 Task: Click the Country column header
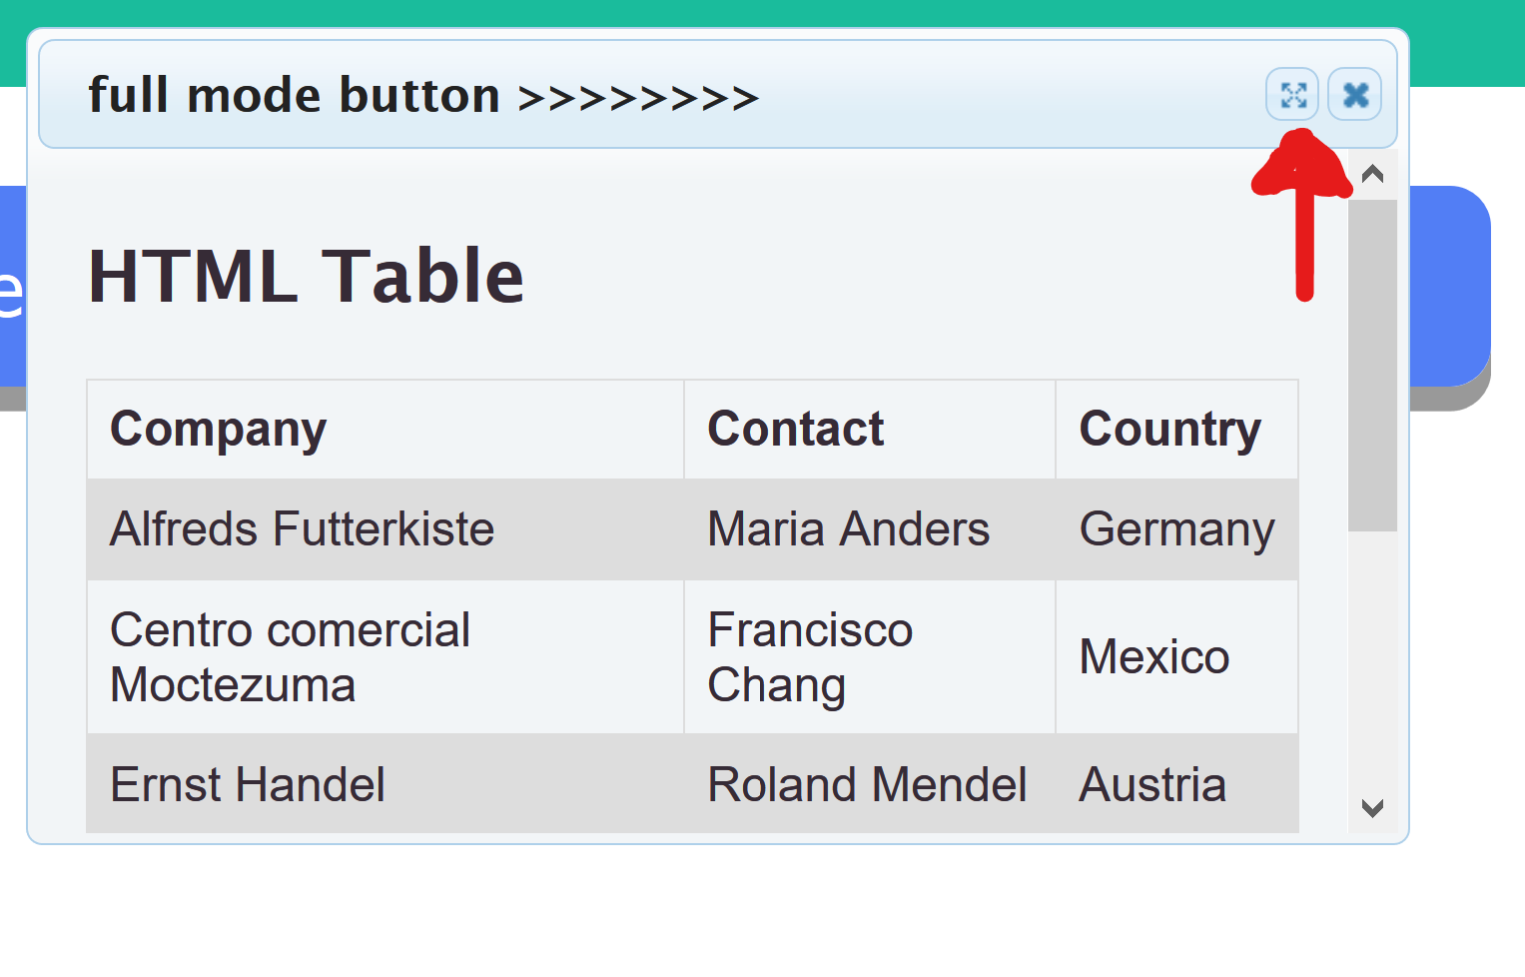pos(1169,430)
